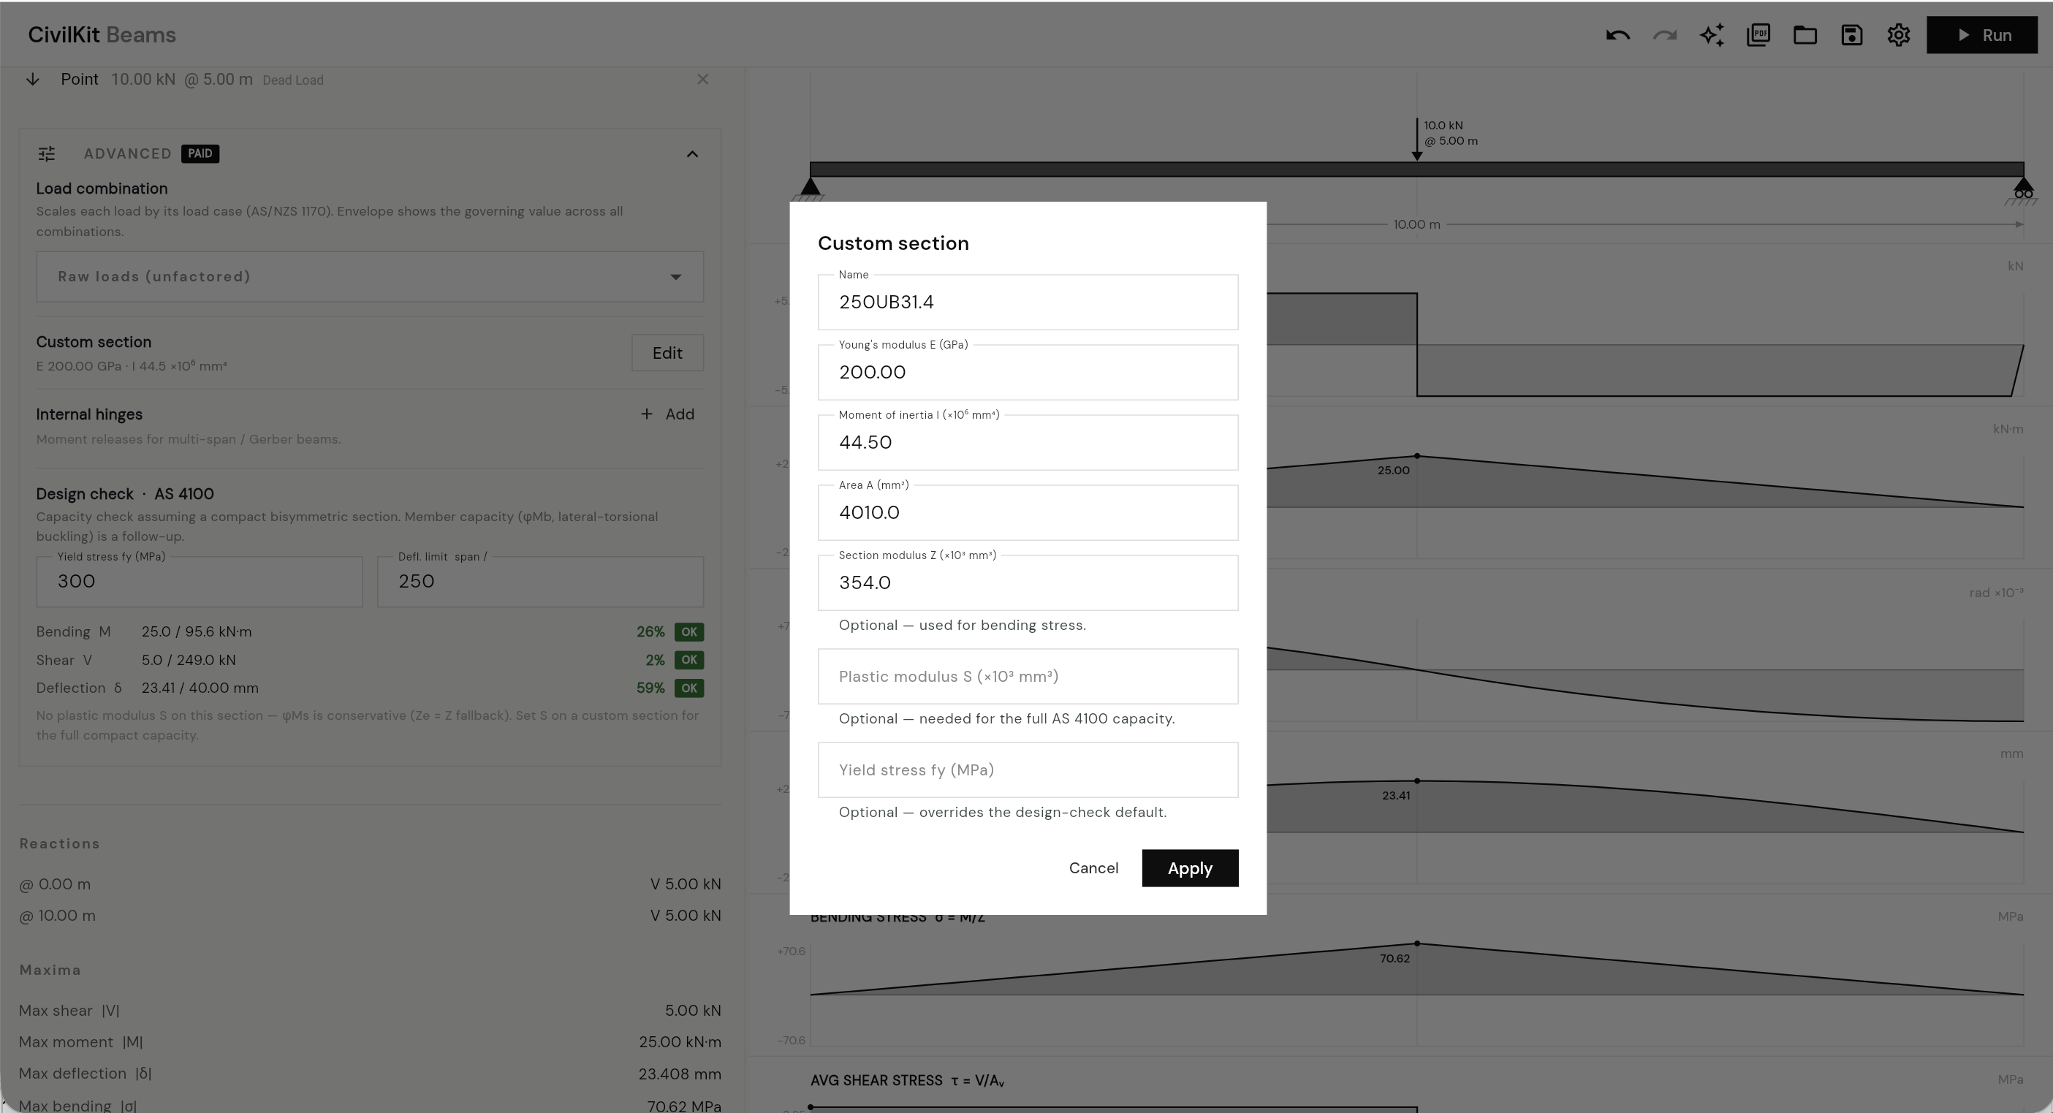Click the 'Max shear |V|' row
Image resolution: width=2053 pixels, height=1113 pixels.
click(370, 1011)
